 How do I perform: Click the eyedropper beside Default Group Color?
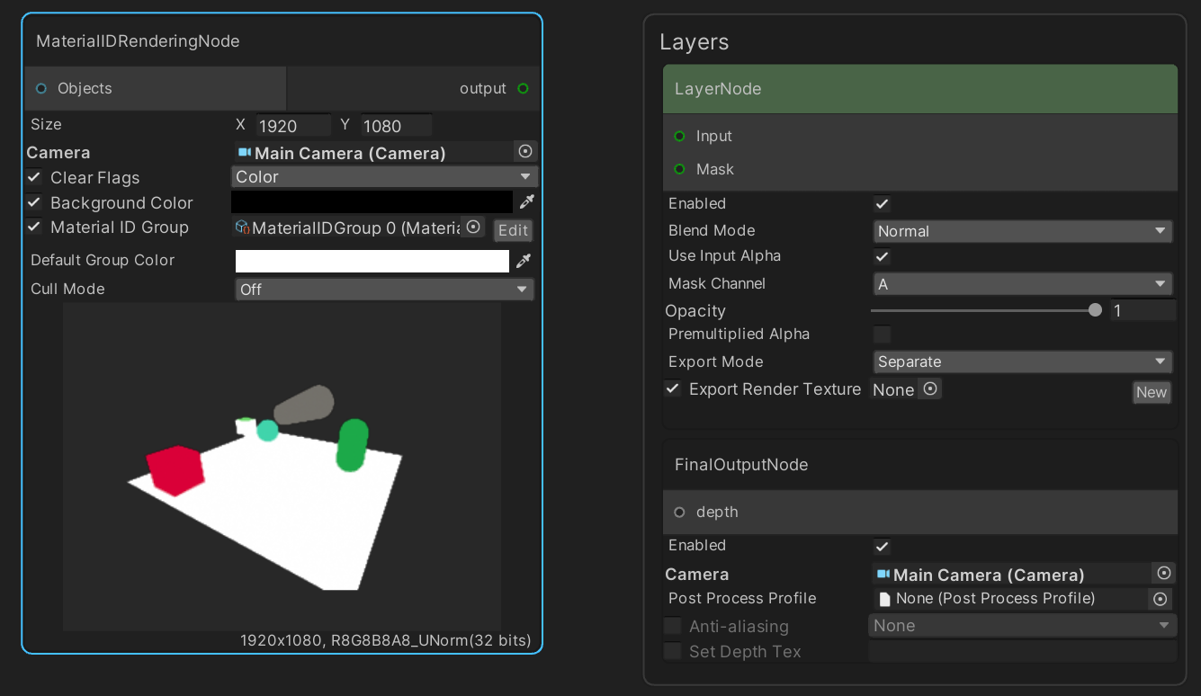pos(523,261)
